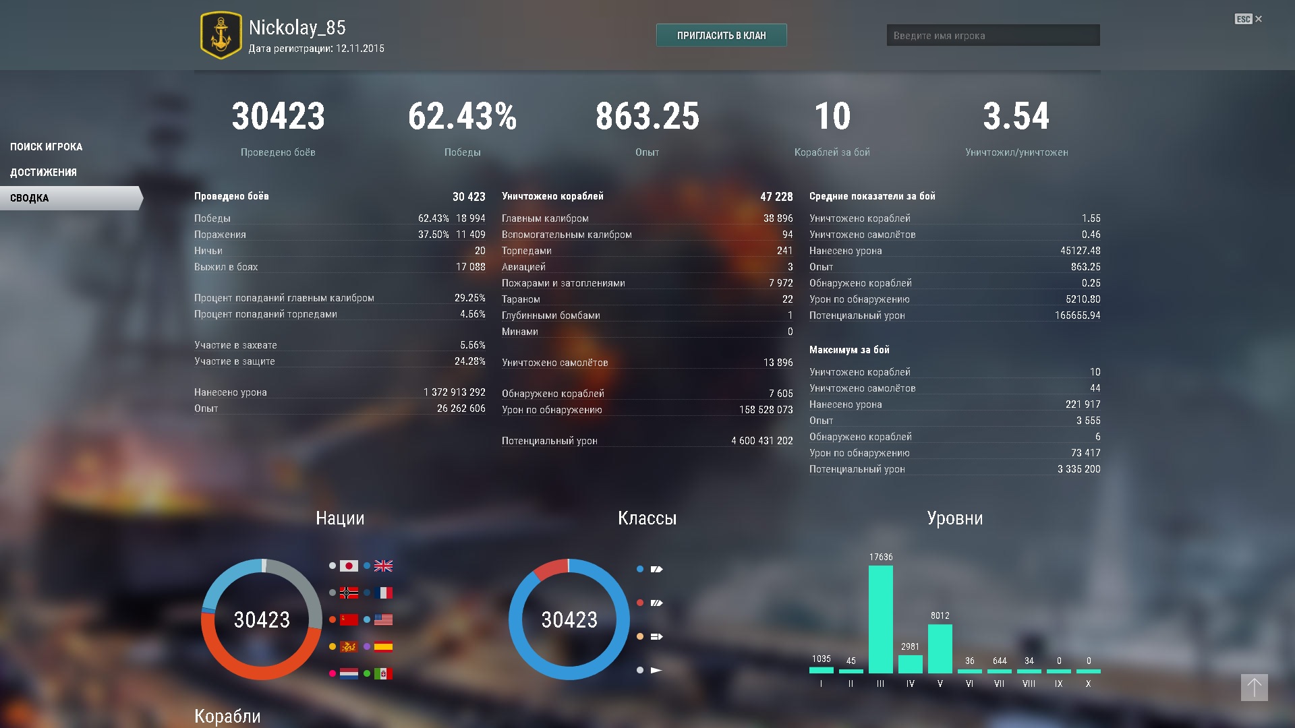Focus the 'Введите имя игрока' search field
Viewport: 1295px width, 728px height.
[993, 35]
